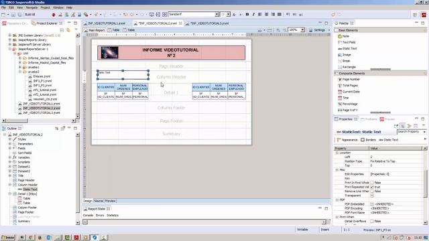This screenshot has width=429, height=241.
Task: Toggle the Detail Overflows checkbox
Action: pos(372,221)
